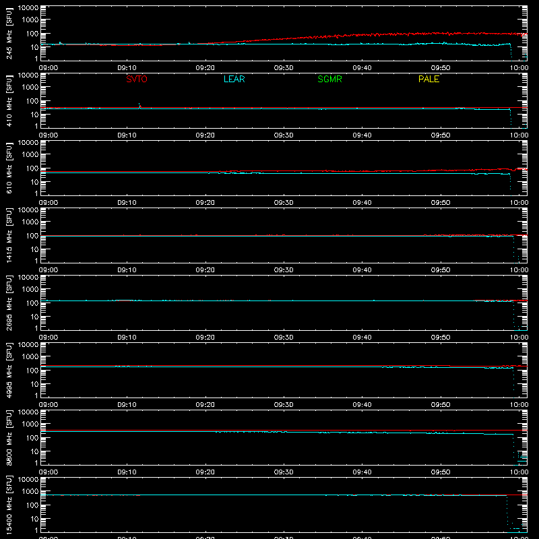Click 10:00 time label under 610 MHz plot
This screenshot has width=539, height=539.
click(x=519, y=203)
